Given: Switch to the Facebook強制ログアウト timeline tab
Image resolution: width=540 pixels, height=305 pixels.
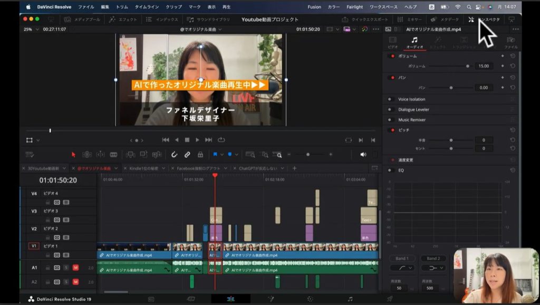Looking at the screenshot, I should point(198,168).
